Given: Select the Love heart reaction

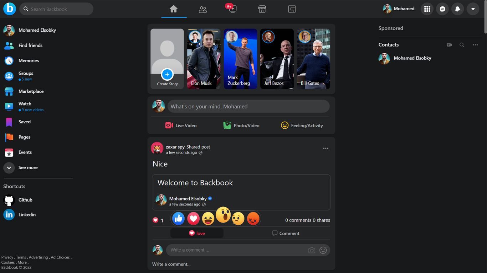Looking at the screenshot, I should (193, 219).
